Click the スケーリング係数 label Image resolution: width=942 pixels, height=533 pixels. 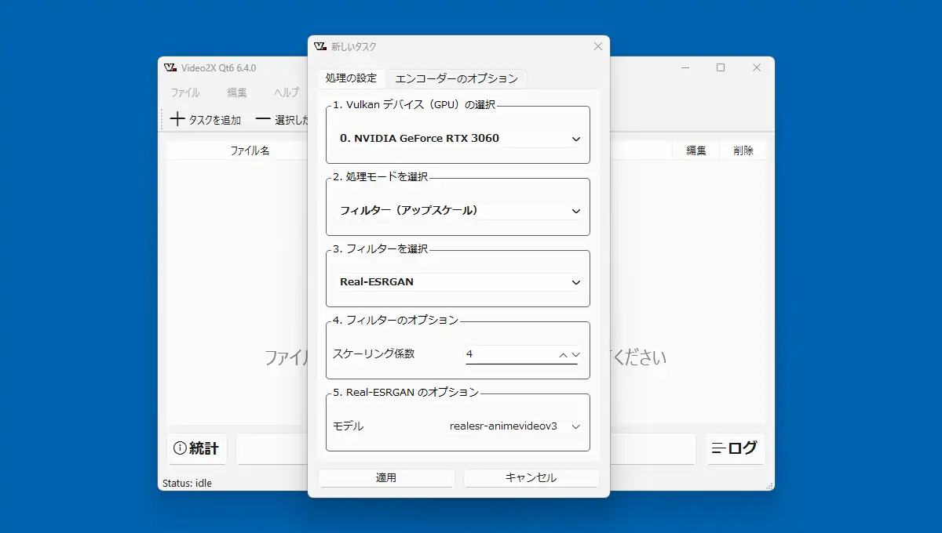[374, 354]
